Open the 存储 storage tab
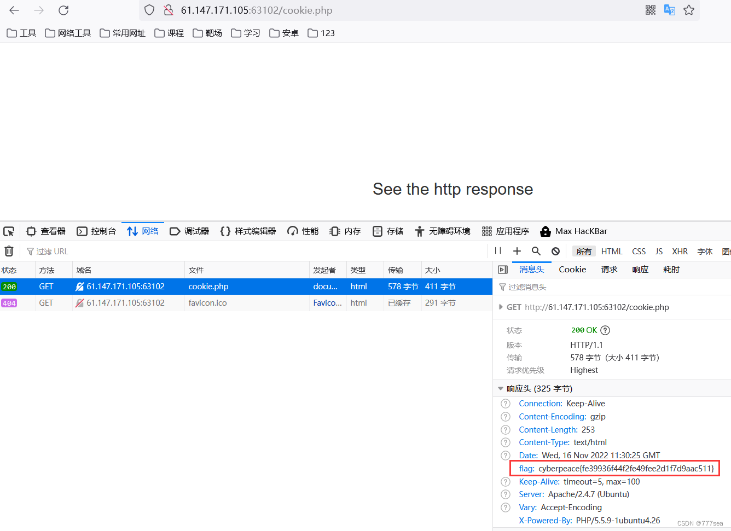Viewport: 731px width, 531px height. [388, 231]
